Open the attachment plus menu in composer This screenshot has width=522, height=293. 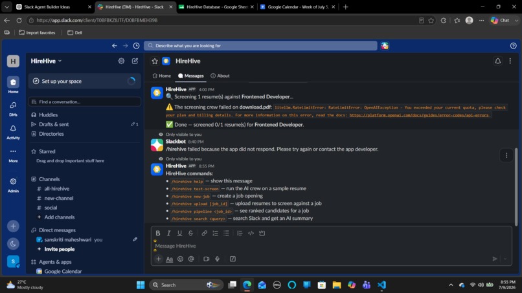coord(159,259)
